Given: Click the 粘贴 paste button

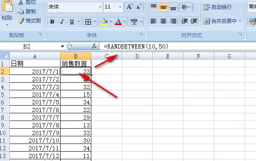Looking at the screenshot, I should click(7, 13).
